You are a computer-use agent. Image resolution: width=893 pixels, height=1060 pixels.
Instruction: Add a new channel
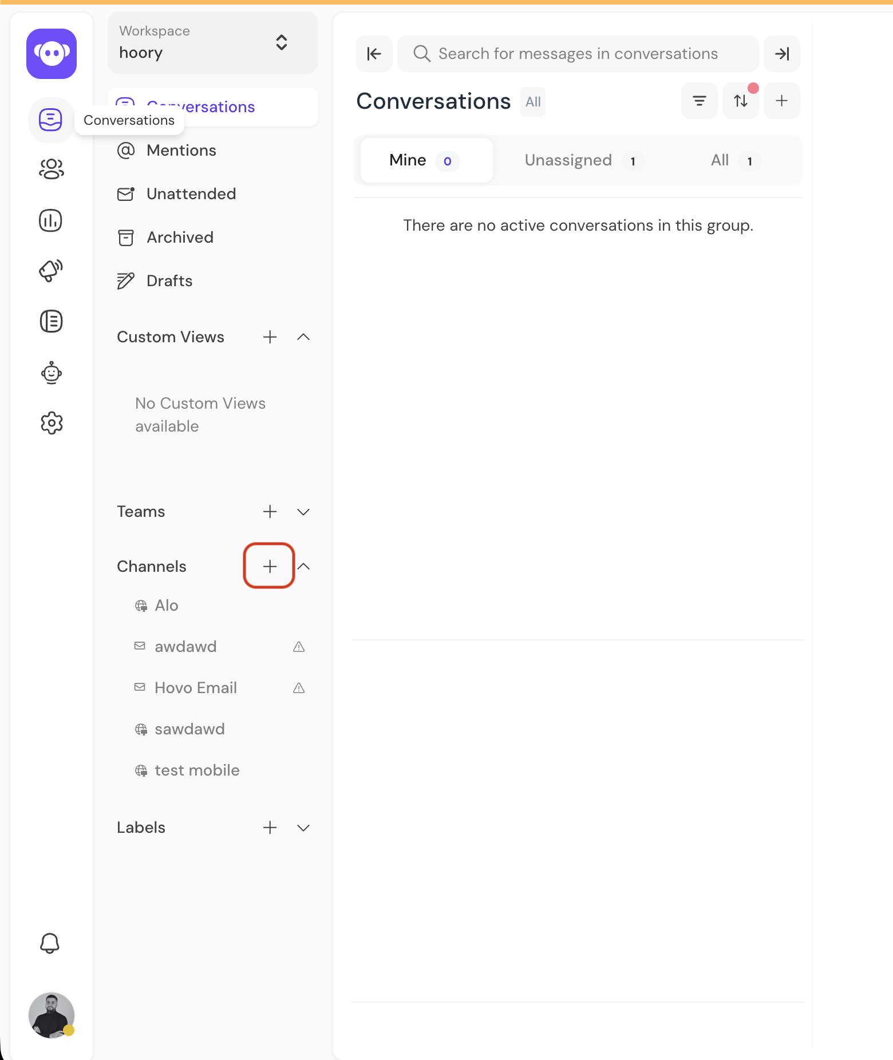tap(270, 567)
